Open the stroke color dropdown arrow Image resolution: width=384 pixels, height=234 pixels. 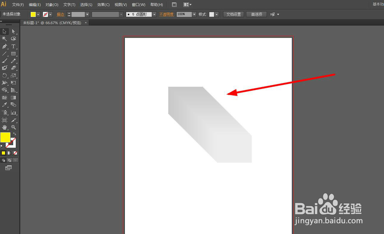click(50, 15)
